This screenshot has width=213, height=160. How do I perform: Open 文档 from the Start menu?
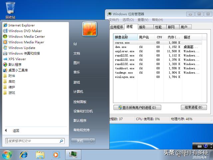[77, 53]
